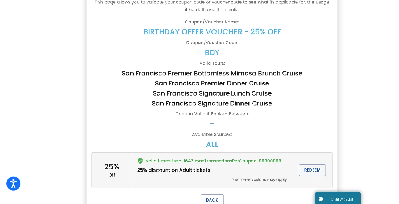Click the chat speech bubble icon
The height and width of the screenshot is (204, 399).
coord(321,199)
